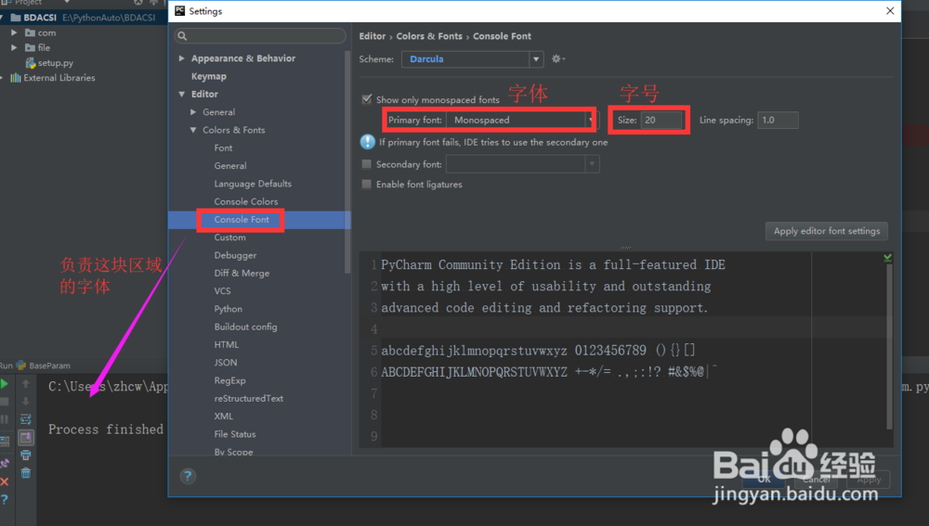Select JSON color settings page
Screen dimensions: 929x526
[x=226, y=362]
